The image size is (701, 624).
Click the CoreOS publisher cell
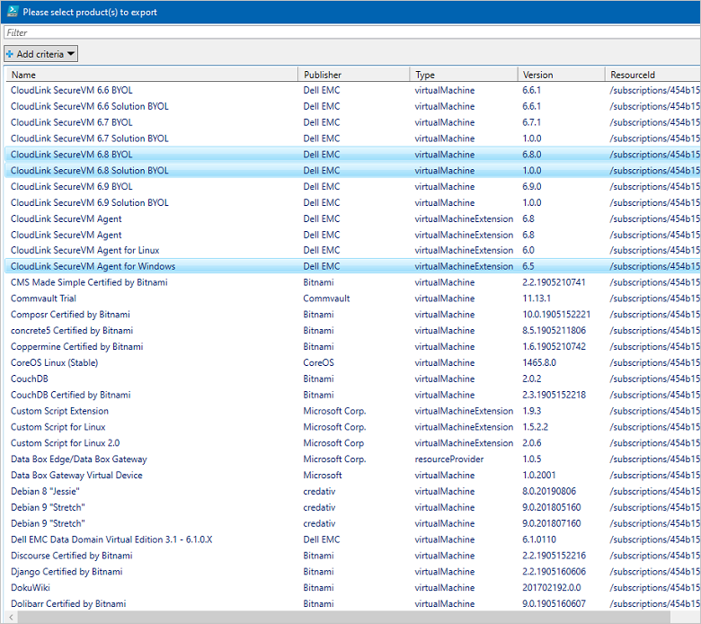coord(318,362)
